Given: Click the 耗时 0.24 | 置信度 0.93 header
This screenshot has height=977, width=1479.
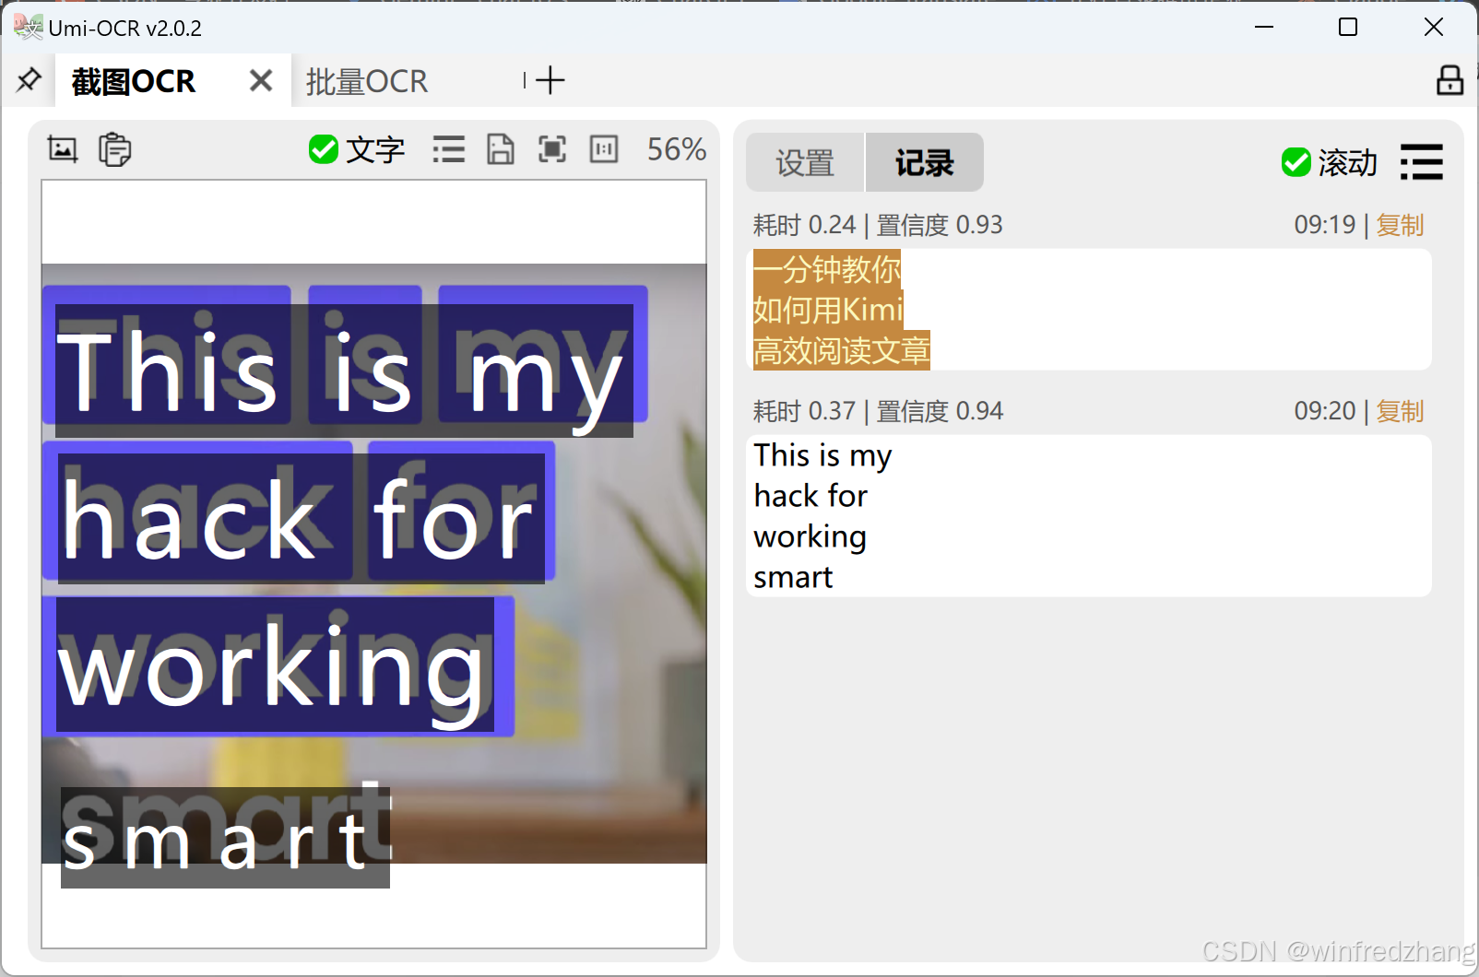Looking at the screenshot, I should (878, 225).
